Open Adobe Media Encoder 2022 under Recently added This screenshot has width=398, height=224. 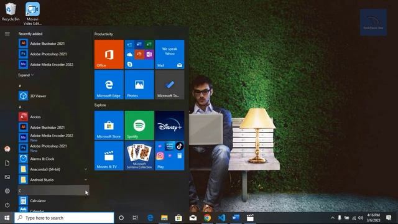click(53, 64)
